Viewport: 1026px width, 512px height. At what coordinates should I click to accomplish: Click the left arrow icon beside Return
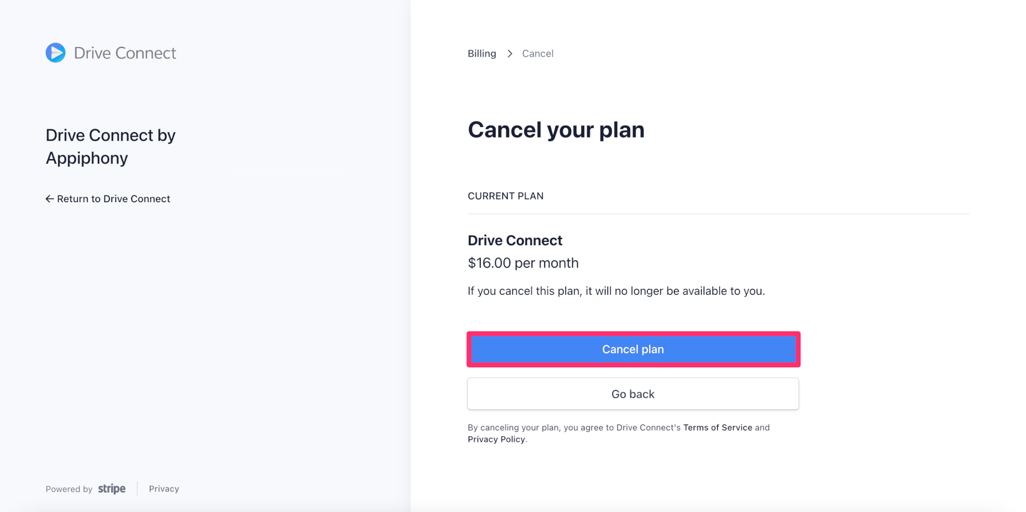[x=50, y=199]
